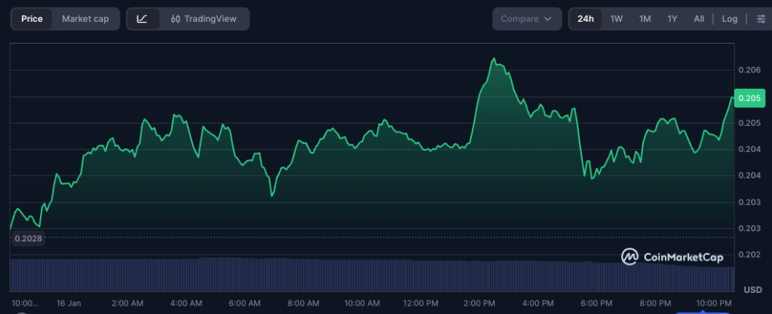Select the Price tab
The height and width of the screenshot is (314, 772).
(32, 19)
